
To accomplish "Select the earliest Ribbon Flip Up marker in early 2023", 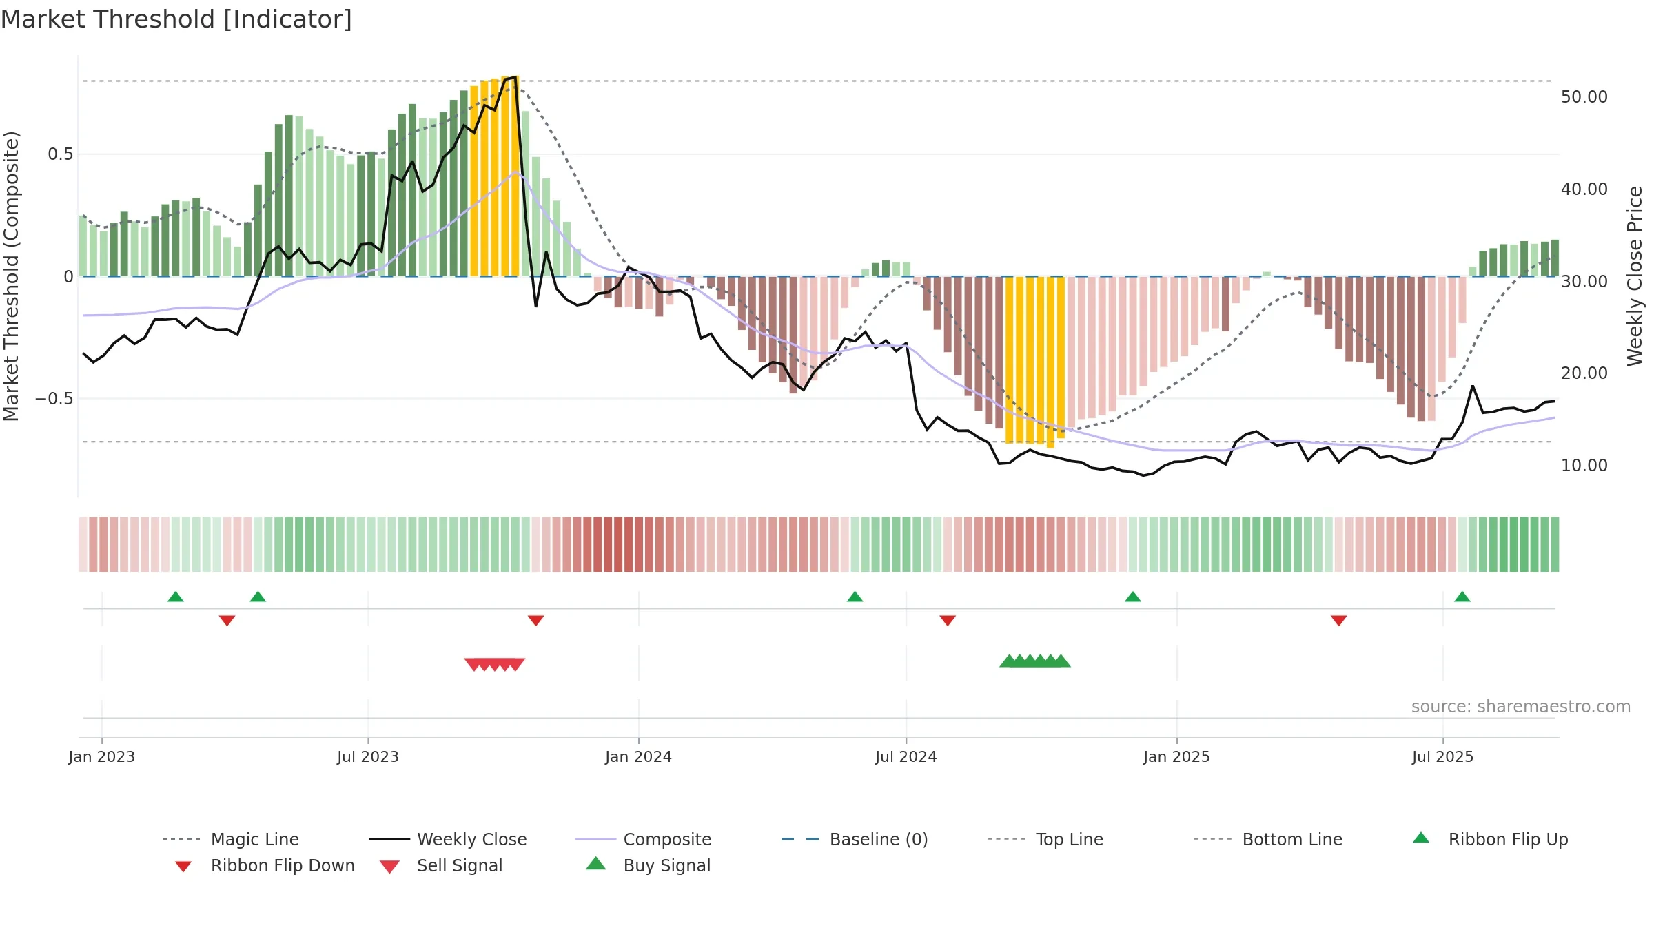I will [176, 597].
